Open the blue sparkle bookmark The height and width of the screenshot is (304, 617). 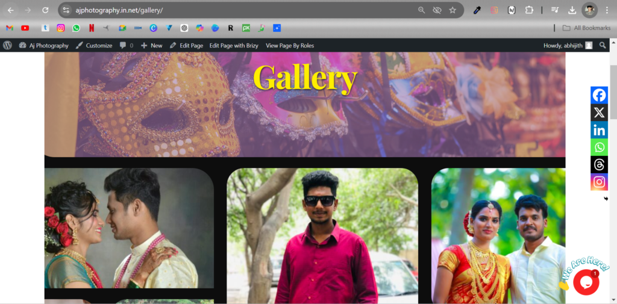(x=277, y=28)
